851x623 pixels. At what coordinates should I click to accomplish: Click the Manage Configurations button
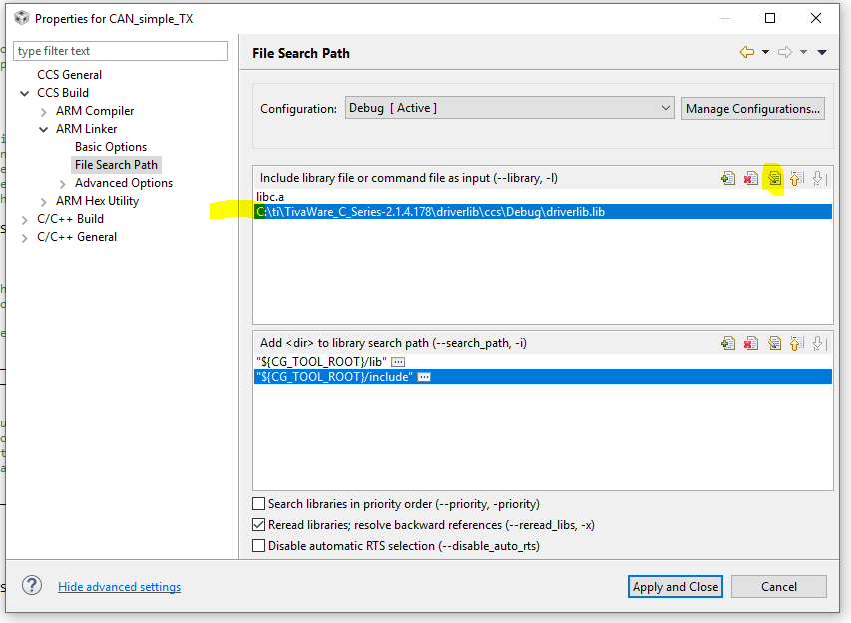pos(753,109)
